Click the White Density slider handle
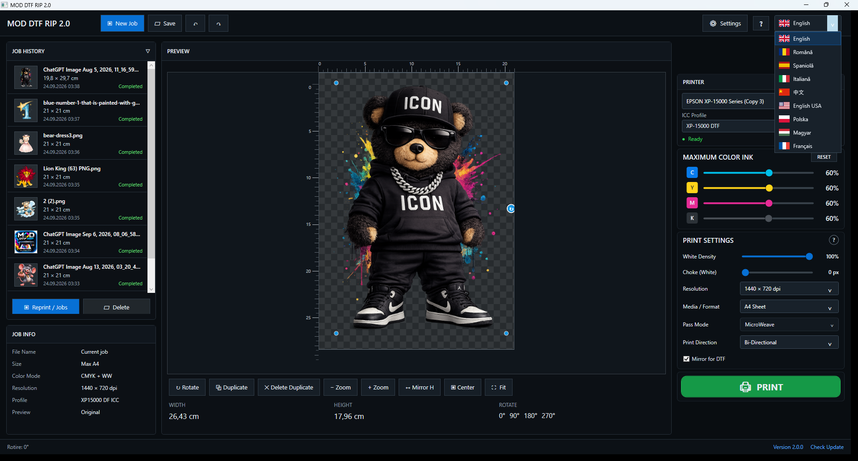The width and height of the screenshot is (858, 461). pos(809,257)
